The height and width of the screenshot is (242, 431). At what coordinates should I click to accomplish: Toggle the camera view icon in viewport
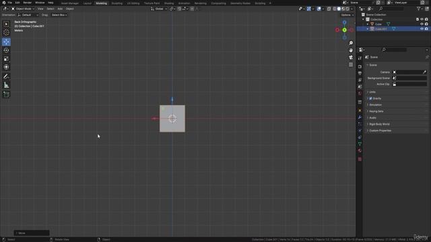click(x=351, y=57)
